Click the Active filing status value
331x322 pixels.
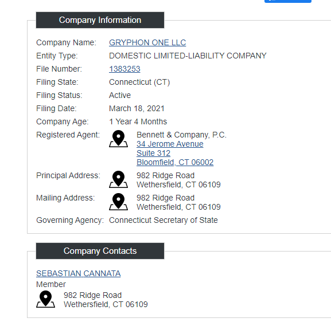pyautogui.click(x=120, y=95)
